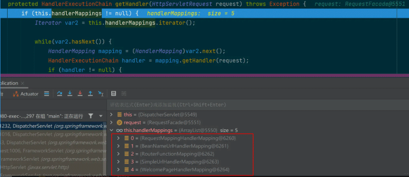
Task: Close the application debug tab
Action: tap(22, 83)
